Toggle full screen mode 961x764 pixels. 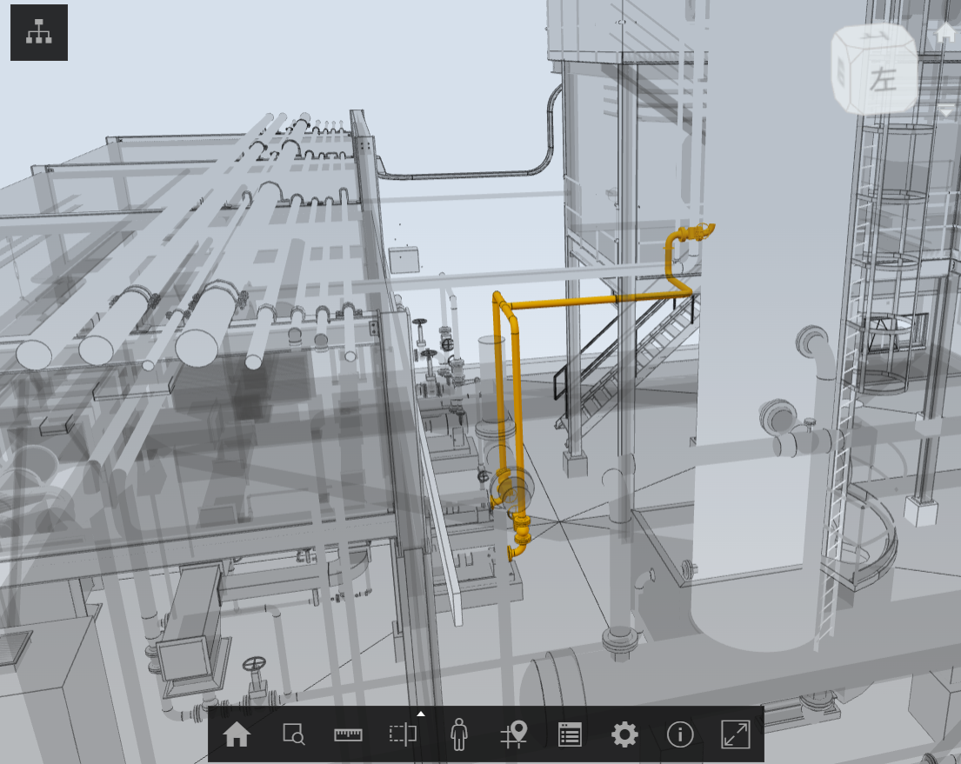(x=736, y=734)
